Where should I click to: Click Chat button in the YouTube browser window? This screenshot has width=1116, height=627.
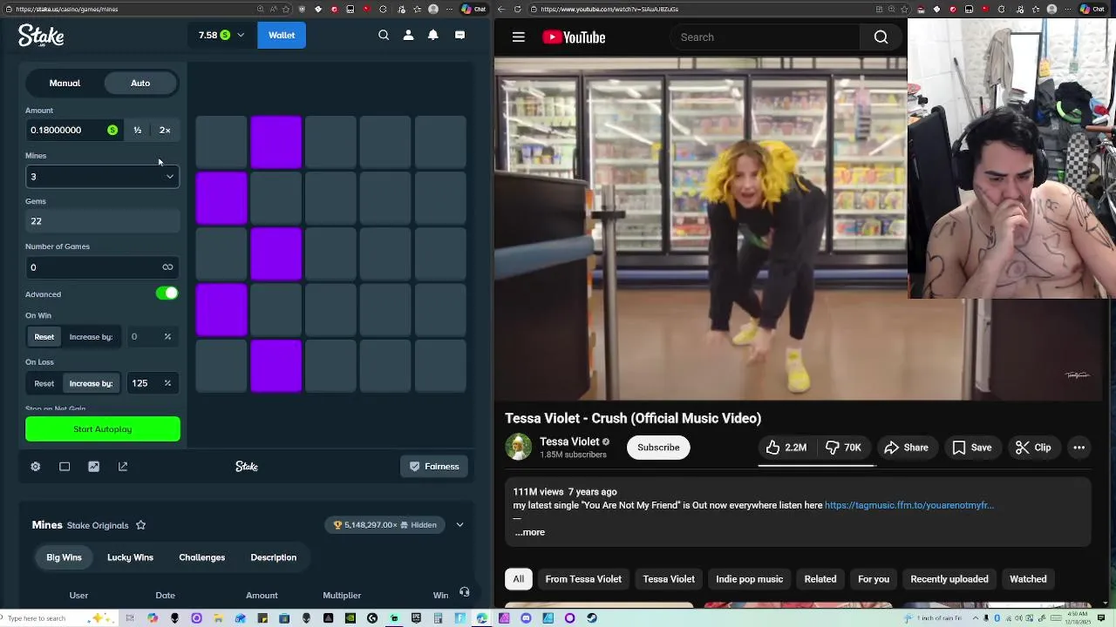point(1092,9)
